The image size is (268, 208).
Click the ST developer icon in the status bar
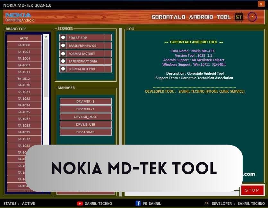click(x=207, y=204)
